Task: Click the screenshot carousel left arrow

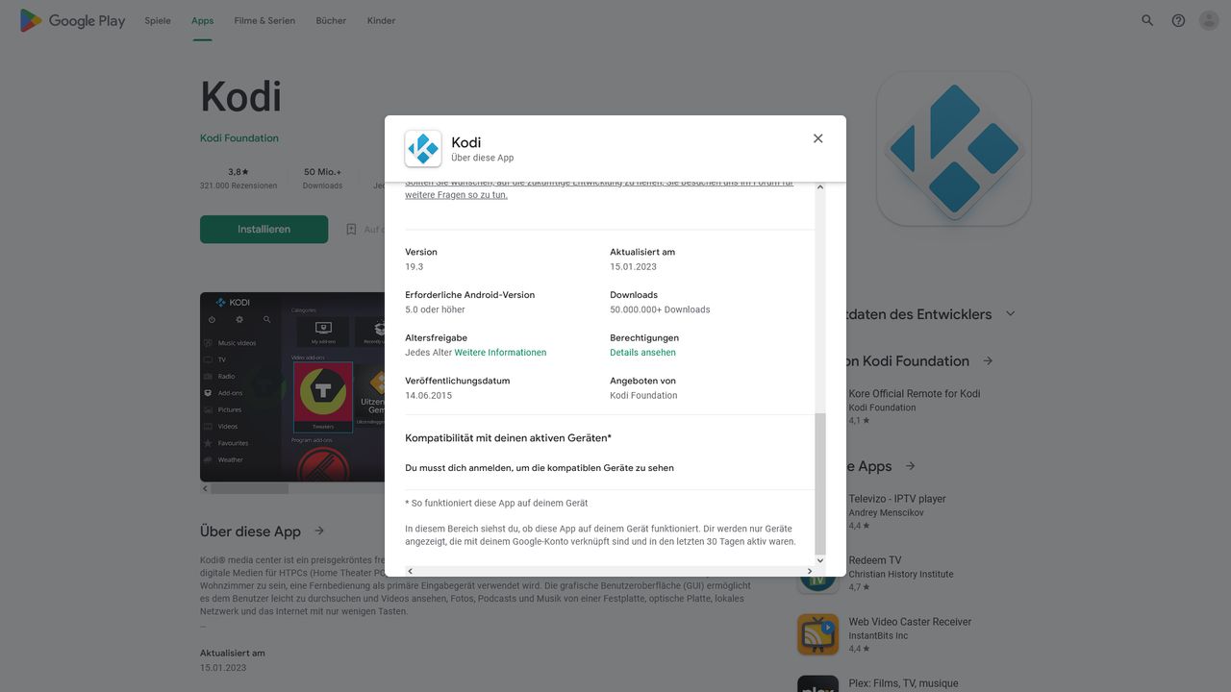Action: (205, 488)
